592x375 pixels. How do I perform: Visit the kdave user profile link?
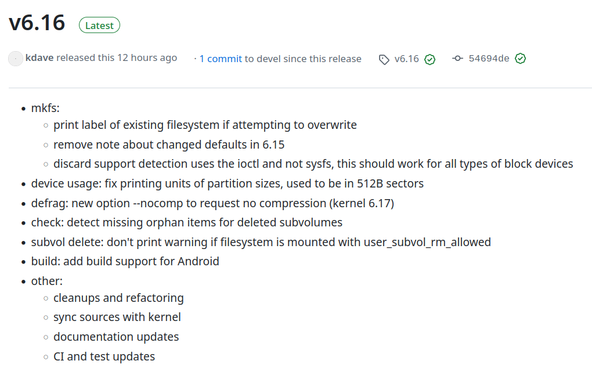point(39,58)
